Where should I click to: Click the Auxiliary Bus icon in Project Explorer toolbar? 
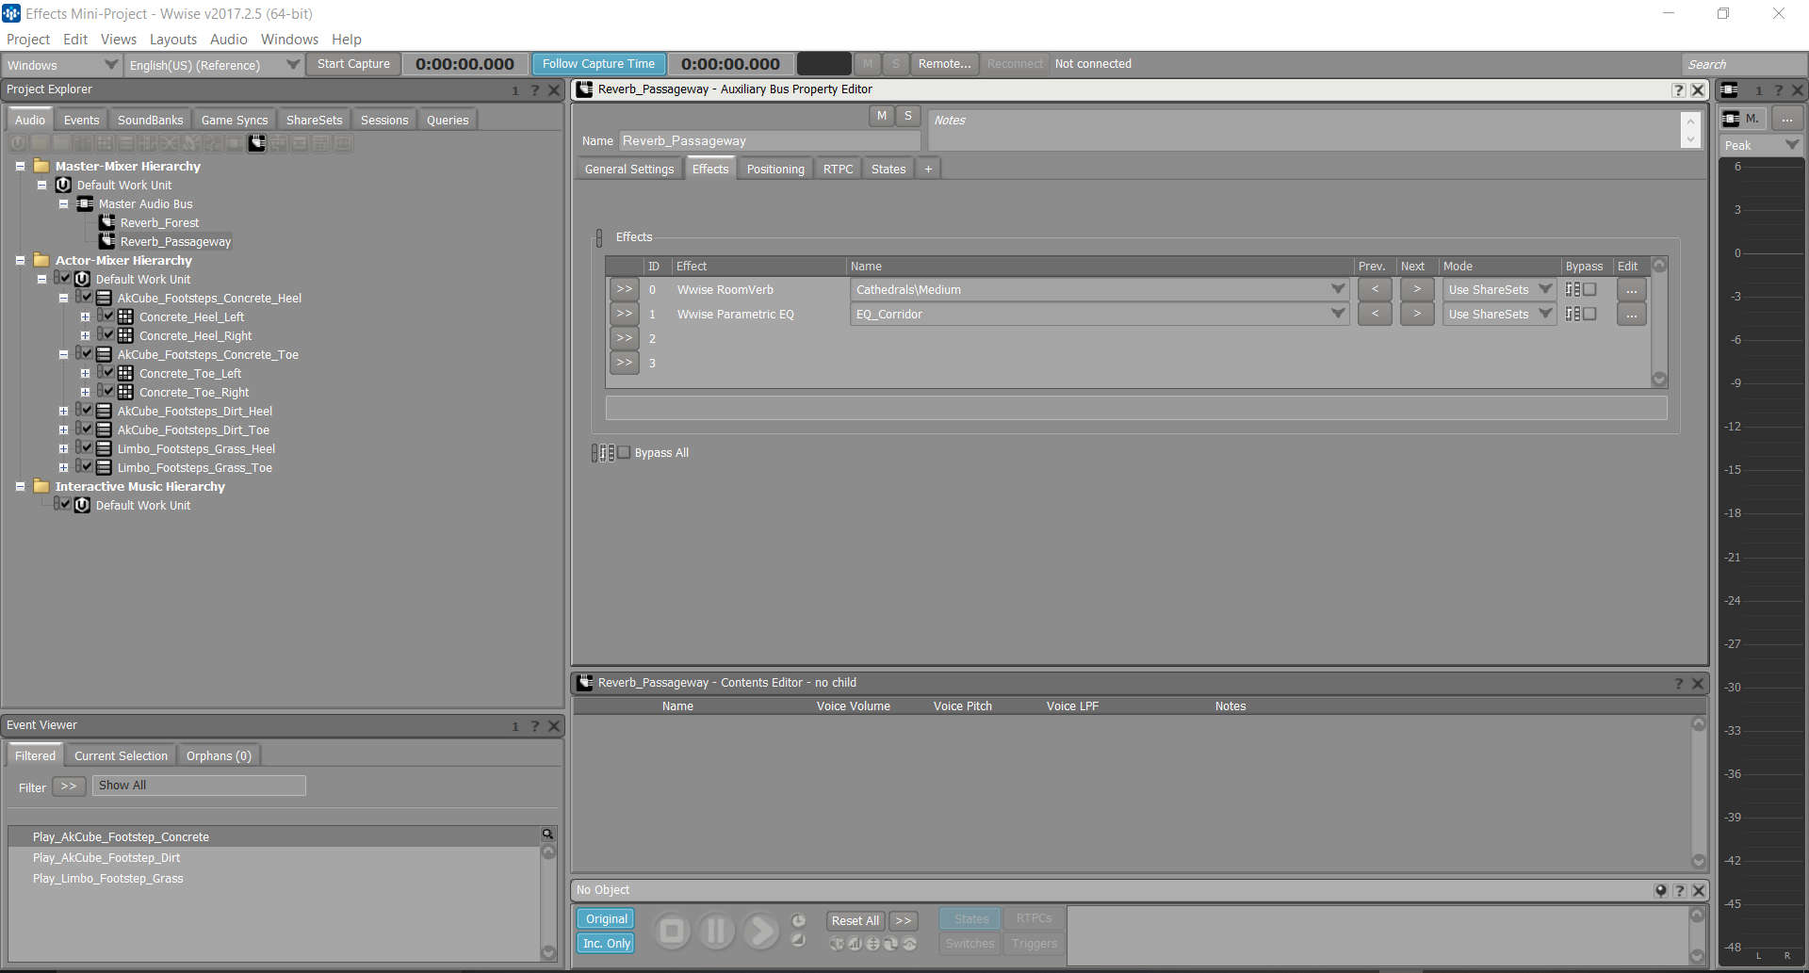256,143
